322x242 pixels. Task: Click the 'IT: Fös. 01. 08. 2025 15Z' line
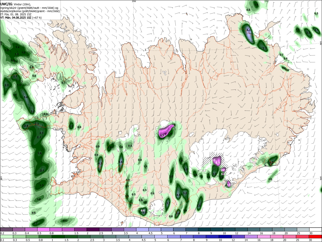pos(16,14)
